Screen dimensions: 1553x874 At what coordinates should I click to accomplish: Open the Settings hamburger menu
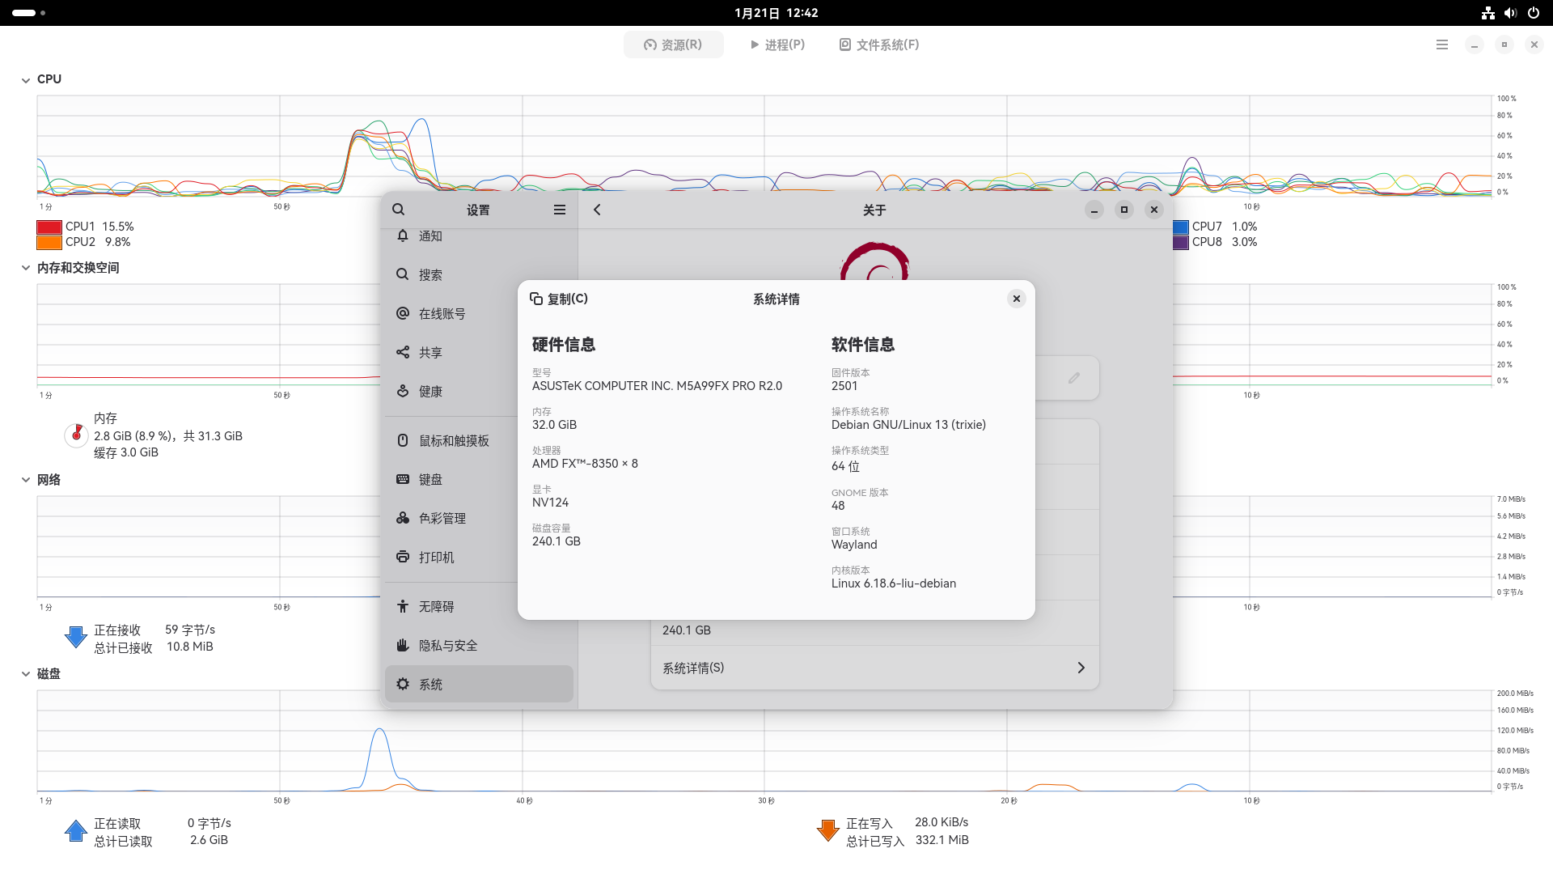tap(559, 210)
